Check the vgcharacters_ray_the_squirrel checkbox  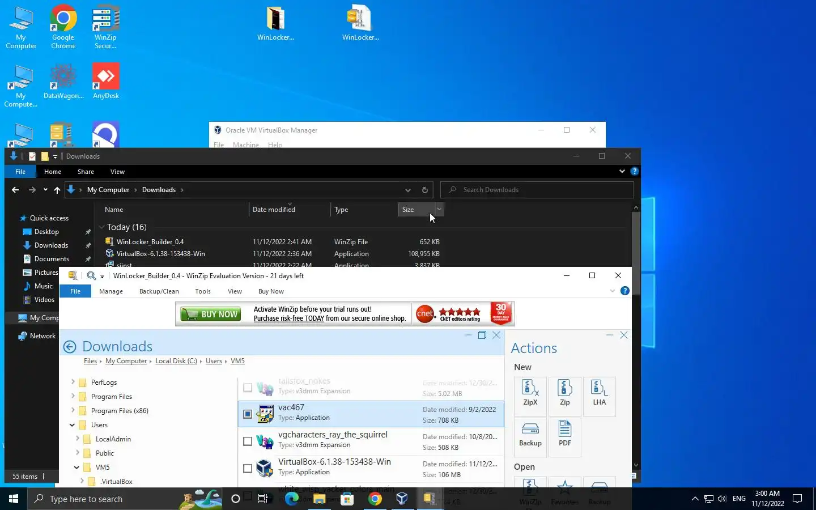click(x=248, y=441)
